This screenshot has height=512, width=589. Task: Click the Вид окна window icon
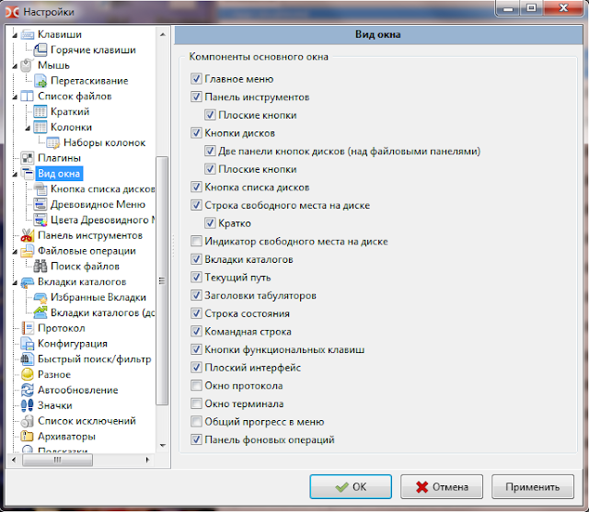(x=28, y=174)
